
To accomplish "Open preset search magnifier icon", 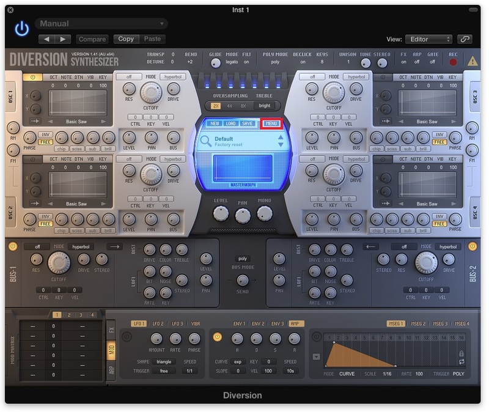I will 206,141.
